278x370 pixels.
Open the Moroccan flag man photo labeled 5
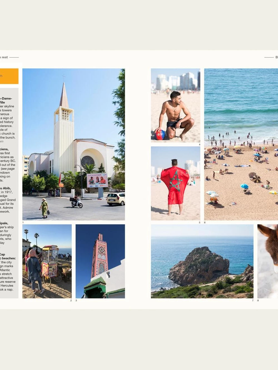(x=175, y=183)
